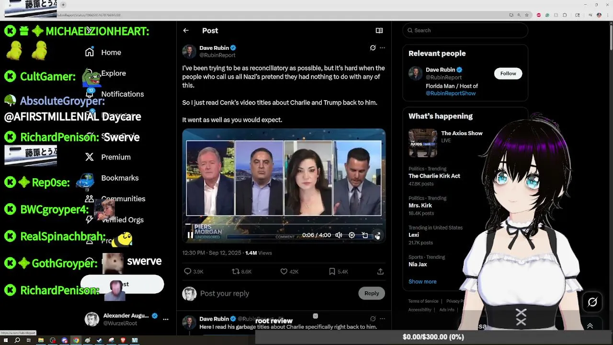Screen dimensions: 613x345
Task: Open Brave browser from the taskbar
Action: point(123,340)
